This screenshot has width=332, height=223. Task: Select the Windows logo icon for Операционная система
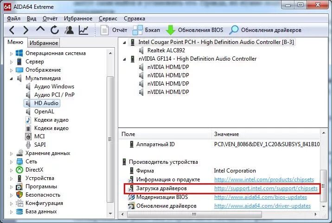(x=19, y=53)
